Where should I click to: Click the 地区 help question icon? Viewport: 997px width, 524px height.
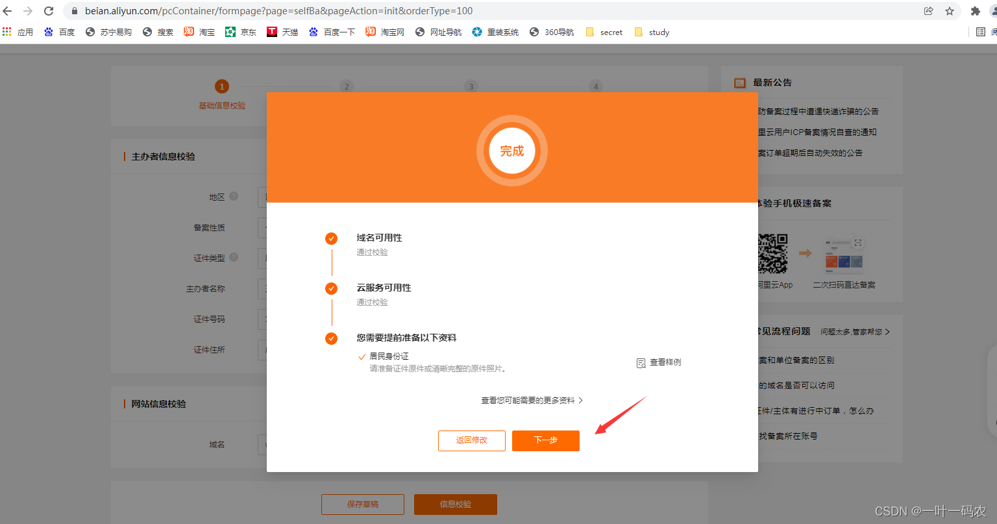click(x=234, y=196)
